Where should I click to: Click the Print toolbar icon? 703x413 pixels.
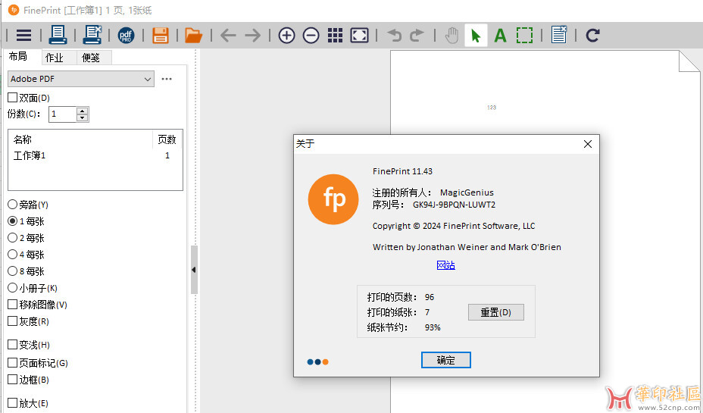pyautogui.click(x=58, y=35)
